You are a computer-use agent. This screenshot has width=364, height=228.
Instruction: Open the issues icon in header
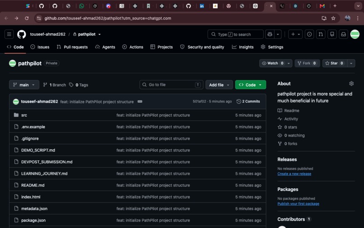(309, 34)
